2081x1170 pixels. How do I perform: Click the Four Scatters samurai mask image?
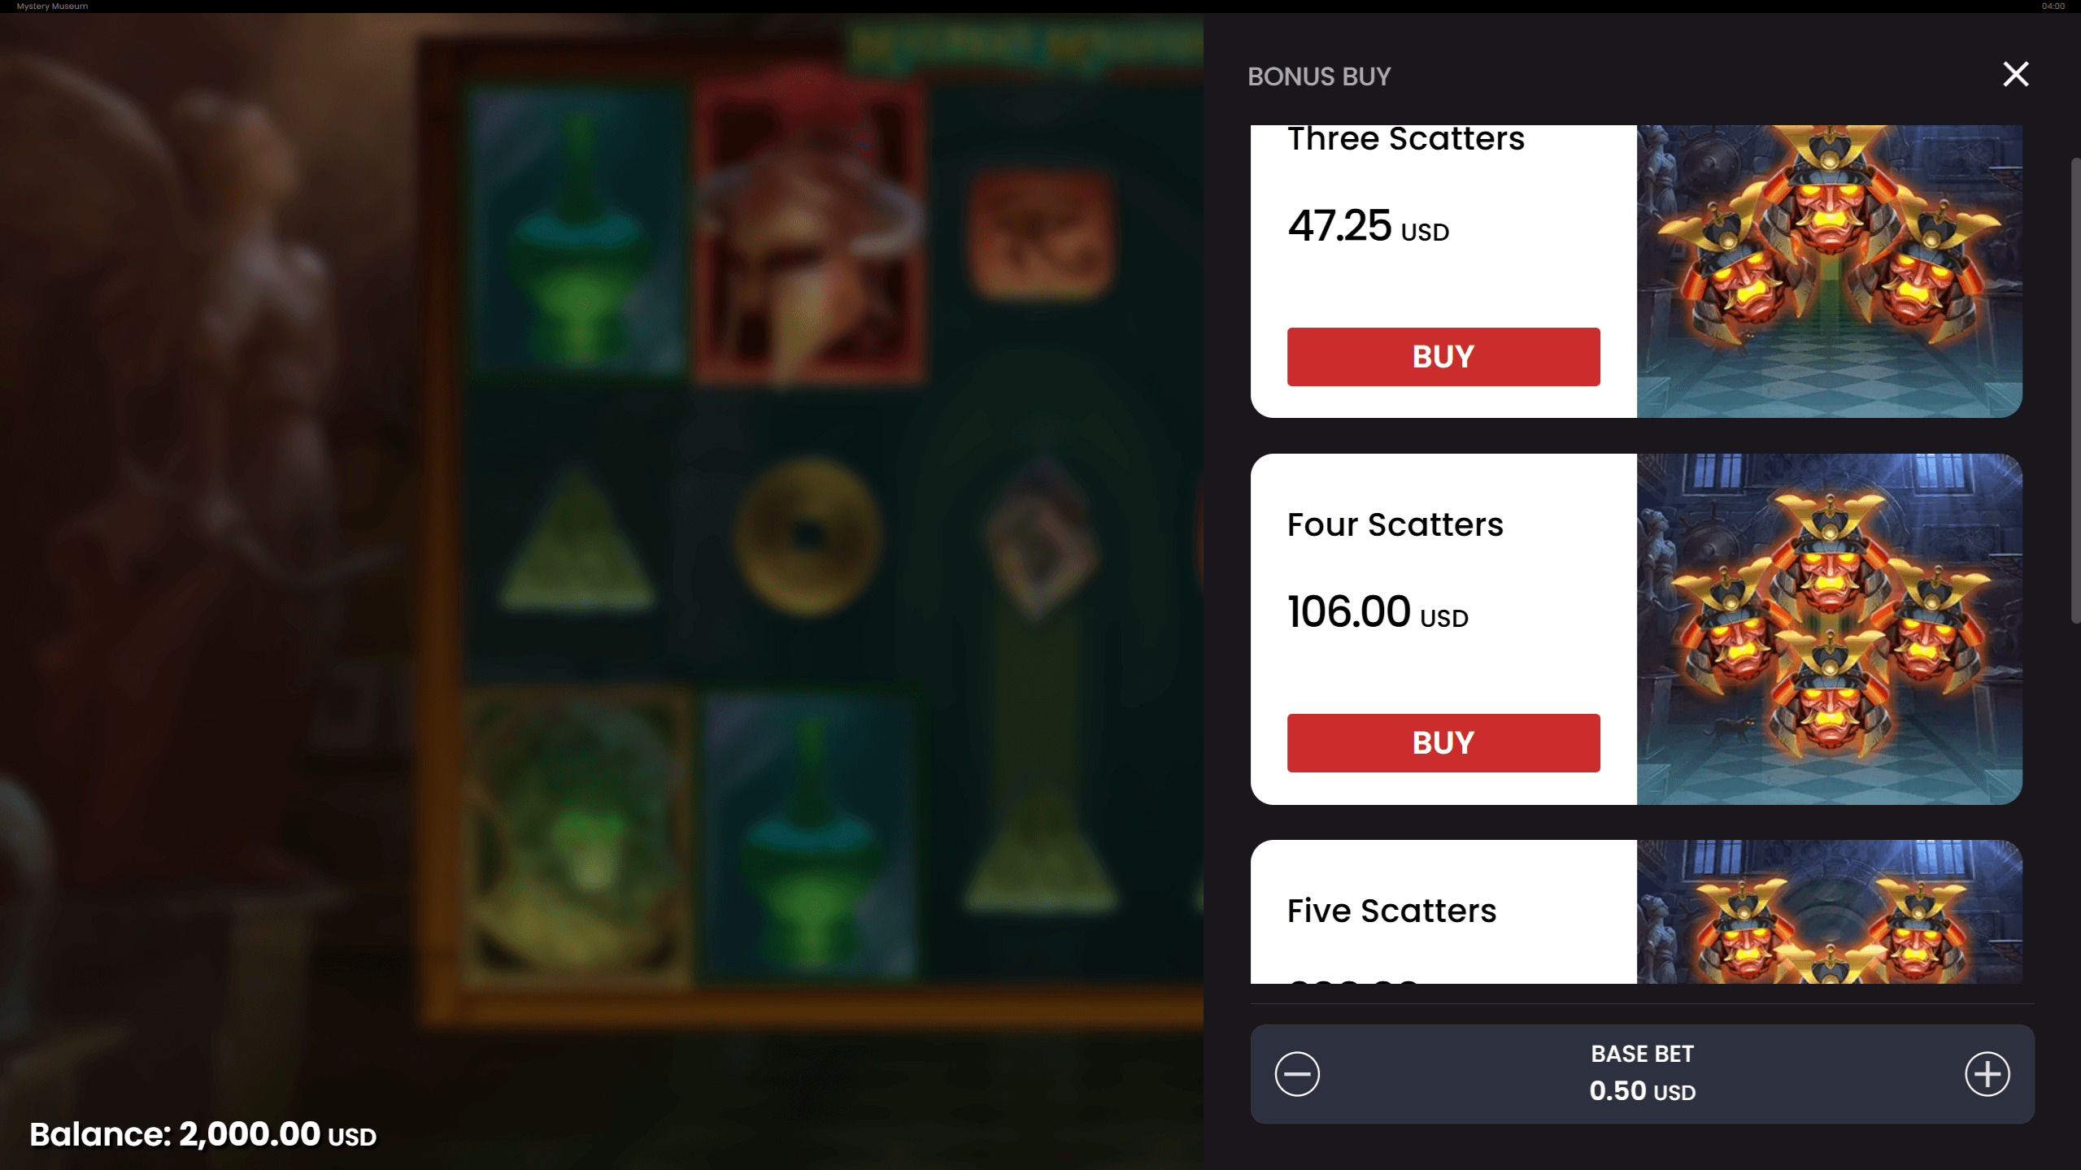[x=1828, y=628]
